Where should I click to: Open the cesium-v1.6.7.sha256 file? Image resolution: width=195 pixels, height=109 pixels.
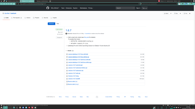[74, 79]
